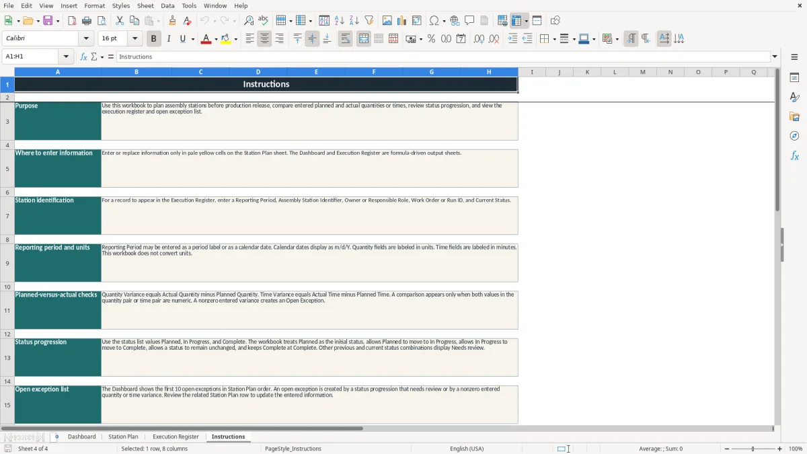This screenshot has width=807, height=454.
Task: Click zoom in plus button
Action: [780, 449]
